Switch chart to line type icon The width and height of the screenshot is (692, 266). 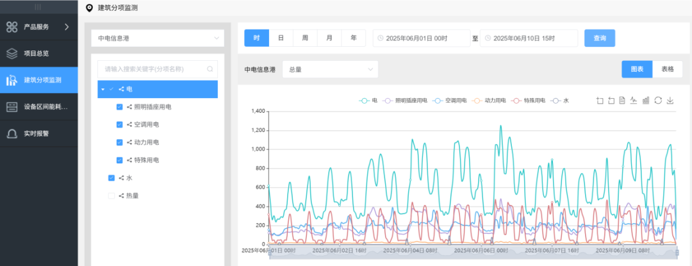(x=634, y=101)
